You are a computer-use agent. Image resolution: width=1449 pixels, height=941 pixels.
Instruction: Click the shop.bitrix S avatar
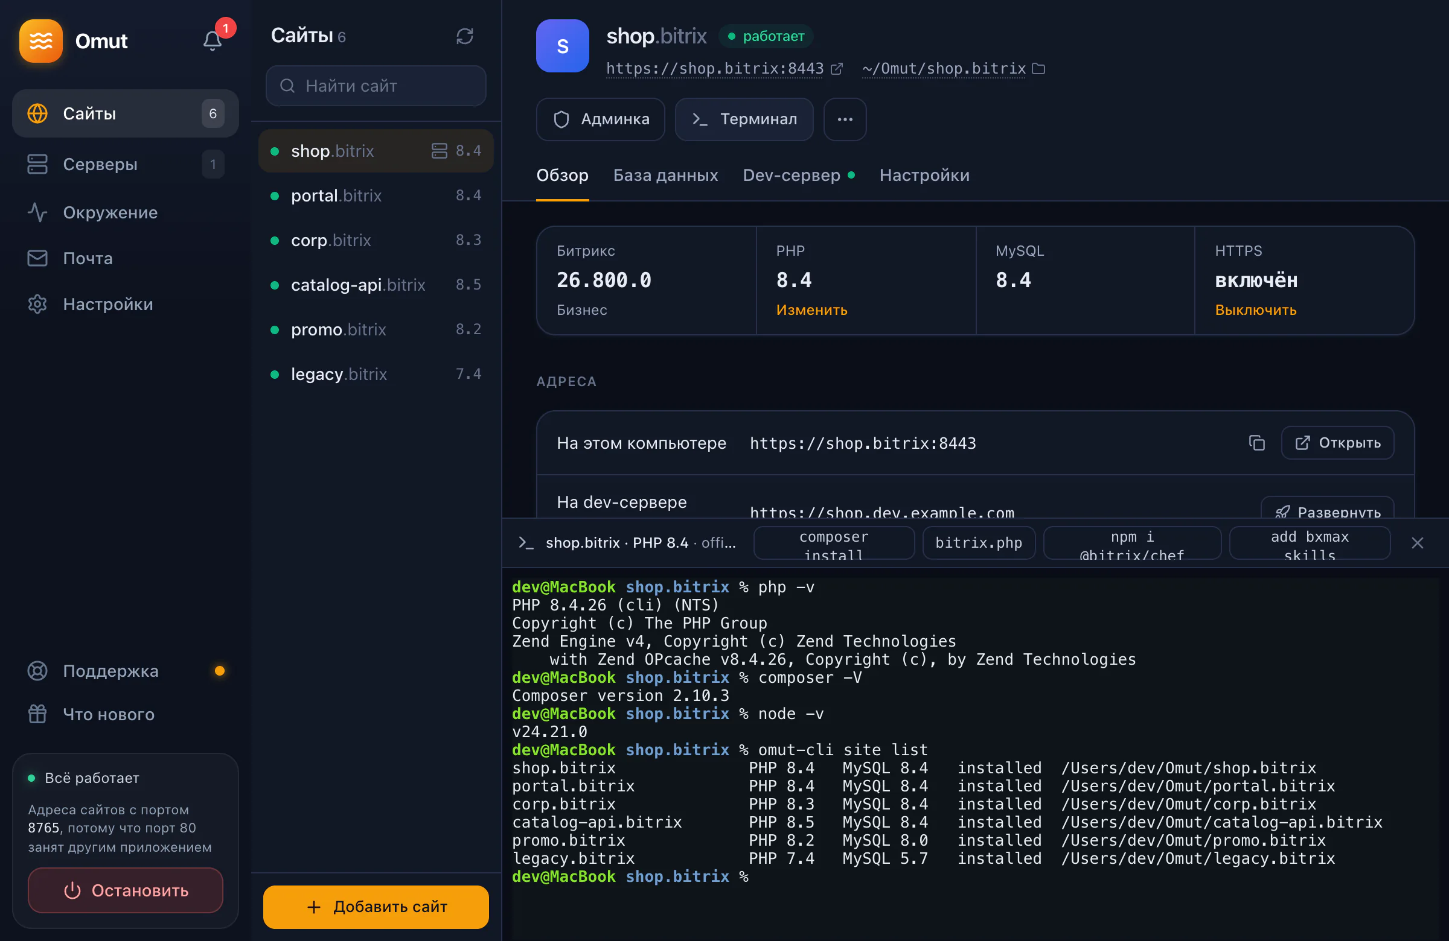[x=562, y=46]
